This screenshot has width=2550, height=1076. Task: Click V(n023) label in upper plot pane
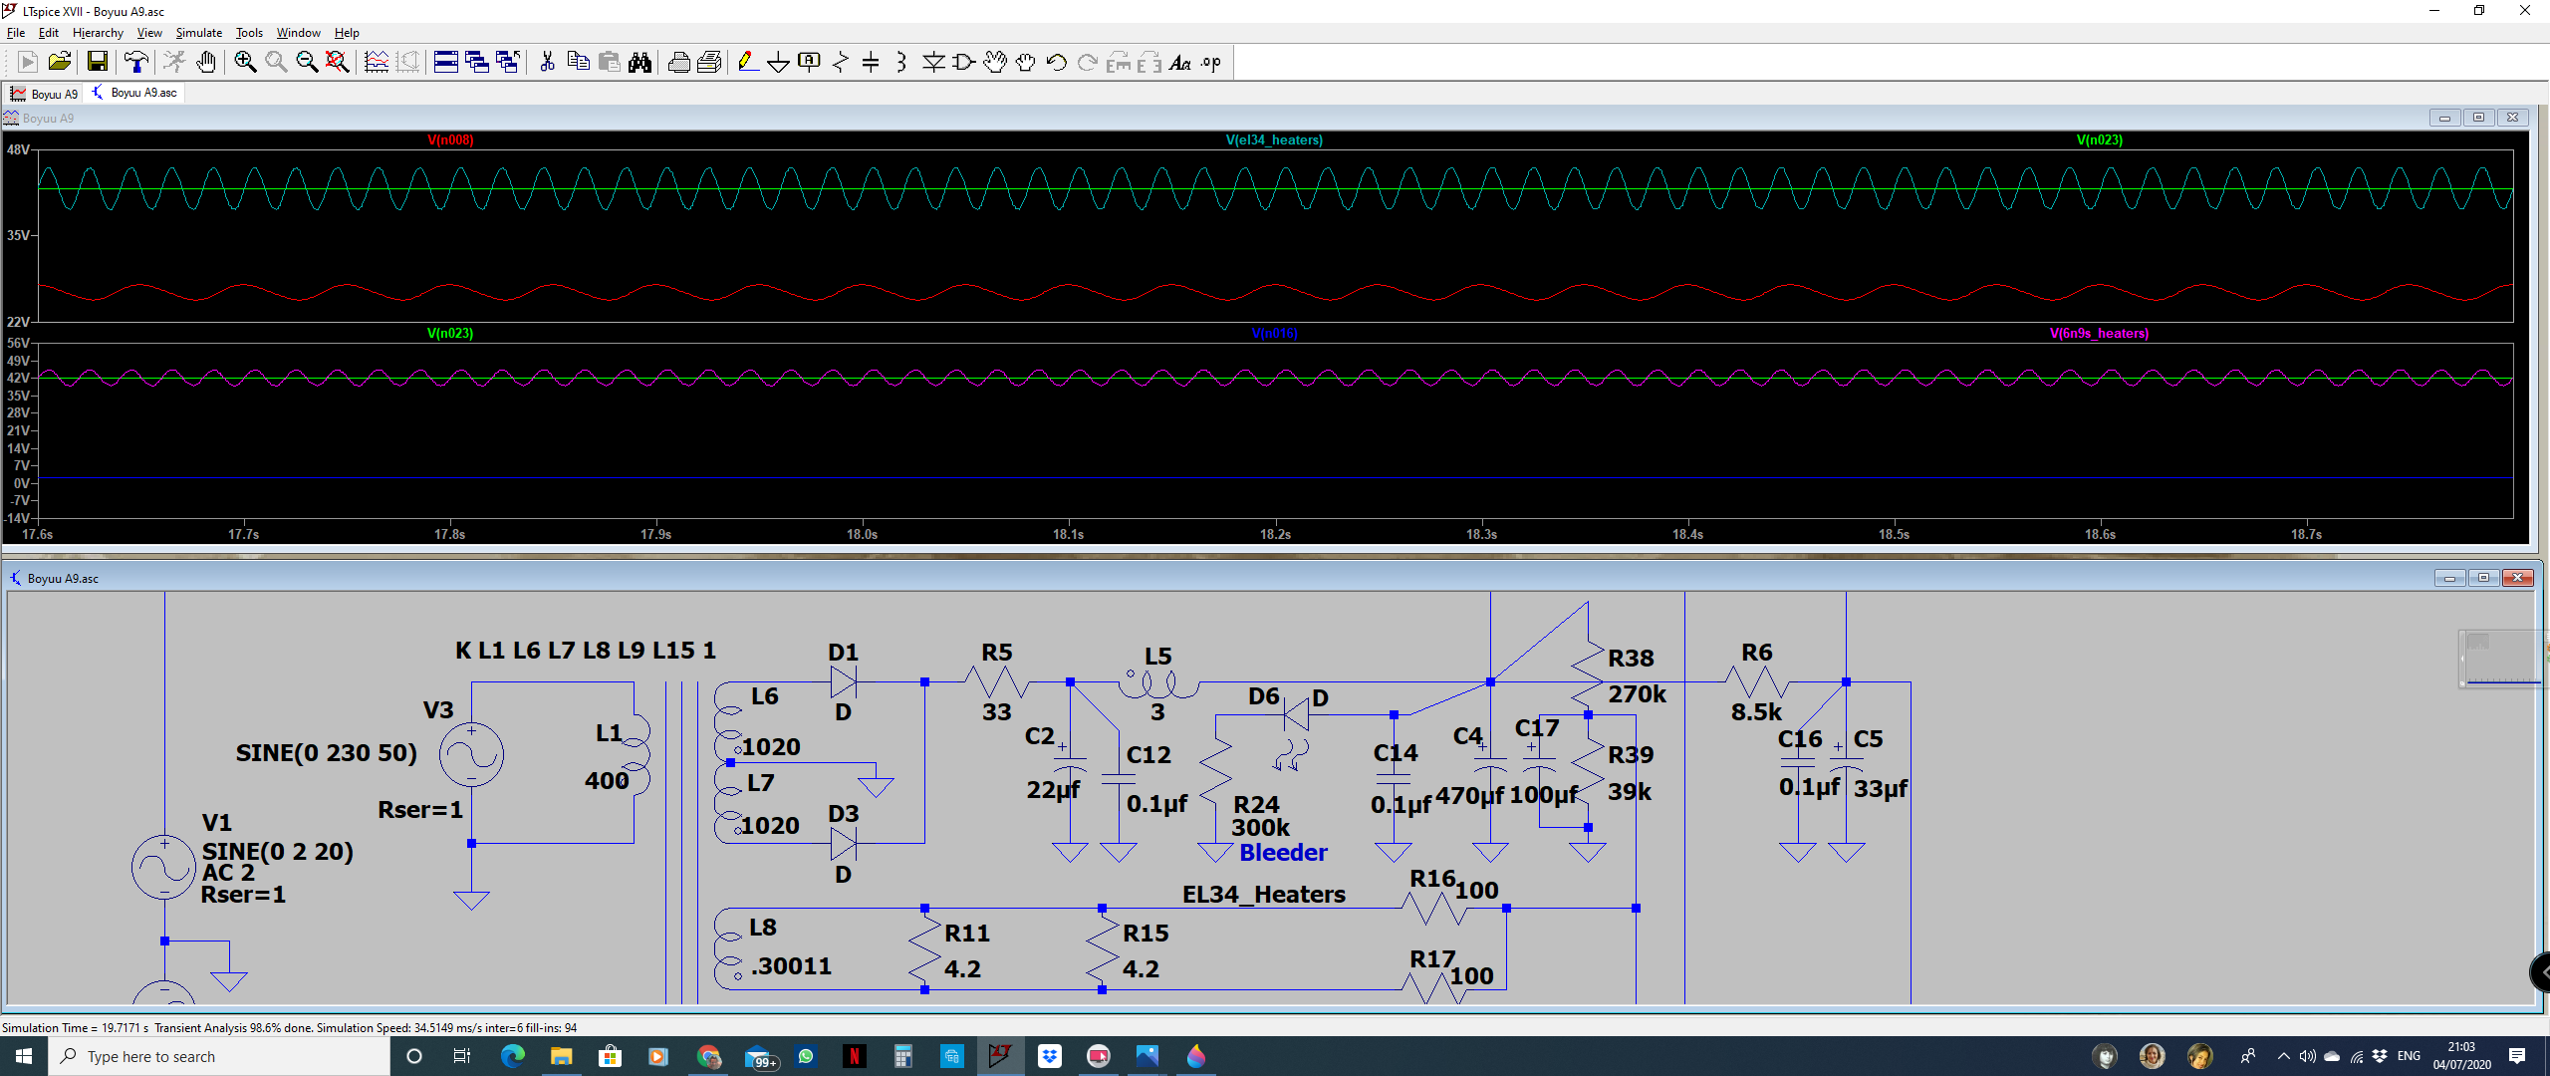2099,140
